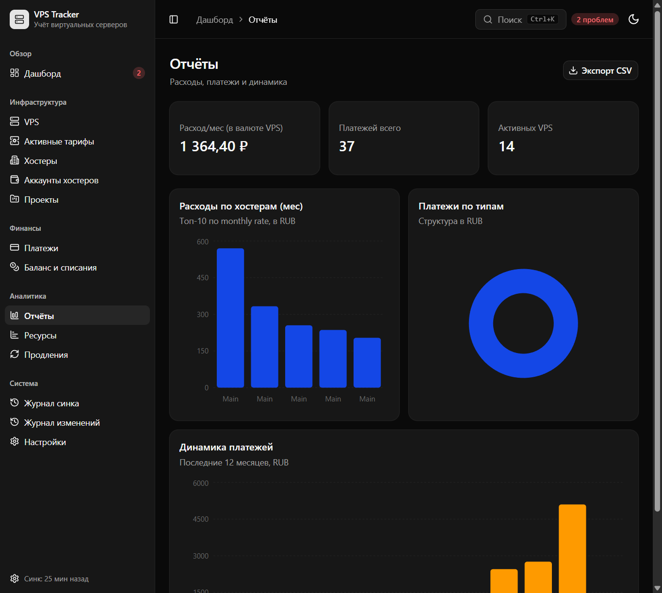Click the Отчёты breadcrumb text
Image resolution: width=662 pixels, height=593 pixels.
coord(263,19)
